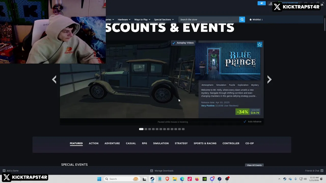Click the Simulation tag on Blue Prince
The height and width of the screenshot is (183, 326).
click(x=221, y=85)
